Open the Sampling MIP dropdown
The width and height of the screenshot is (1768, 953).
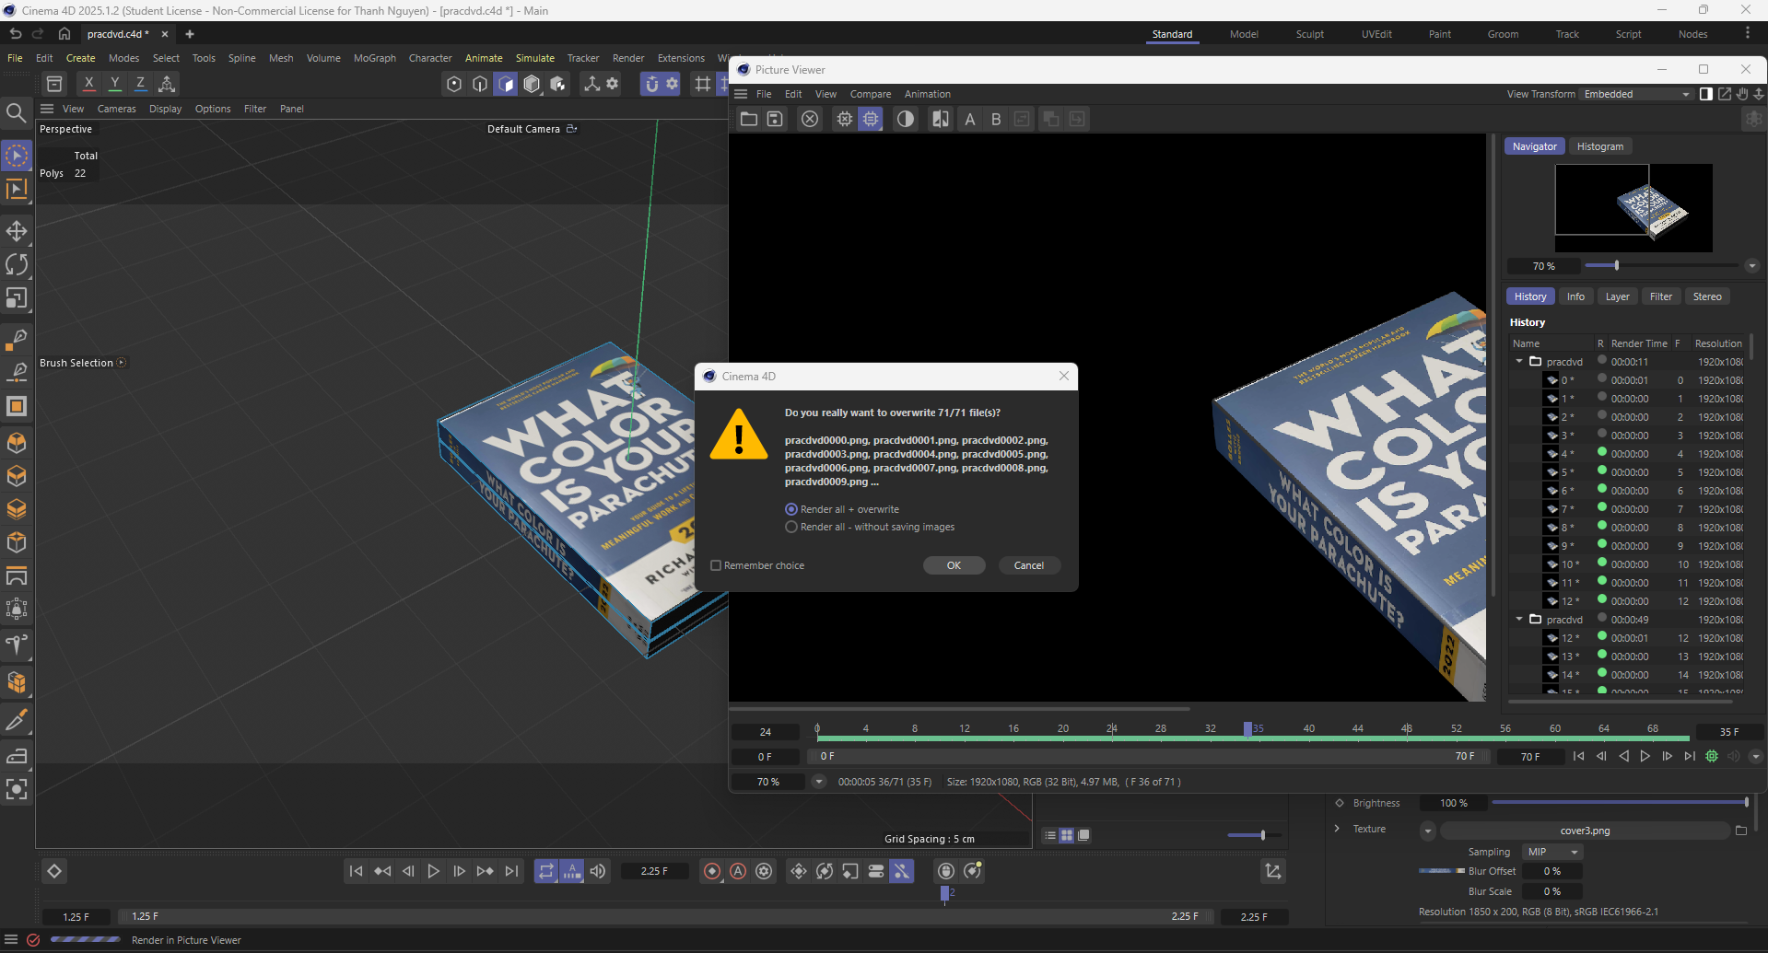1551,852
